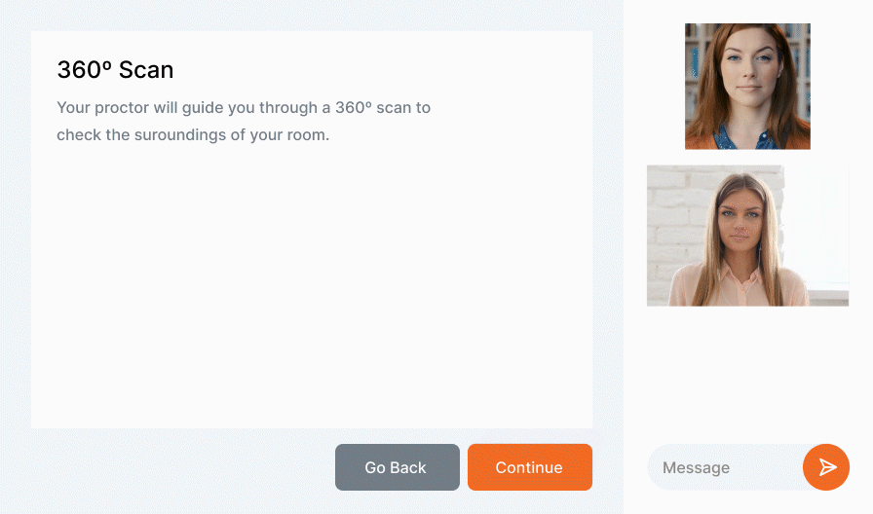Open the wider webcam thumbnail with face tracking dots
The width and height of the screenshot is (873, 514).
point(747,236)
